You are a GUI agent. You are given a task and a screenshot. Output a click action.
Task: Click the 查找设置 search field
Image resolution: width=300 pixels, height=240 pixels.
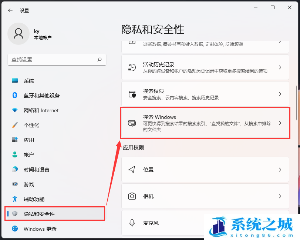point(57,60)
